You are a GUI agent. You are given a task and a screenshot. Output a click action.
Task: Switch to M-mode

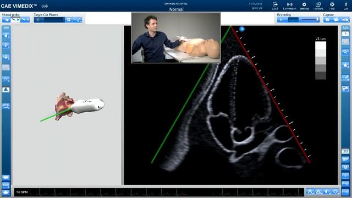345,168
